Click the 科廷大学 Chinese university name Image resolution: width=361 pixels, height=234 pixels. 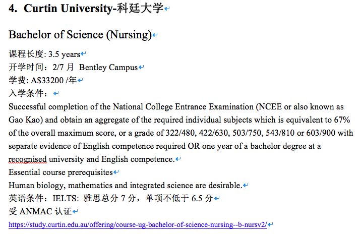(140, 9)
